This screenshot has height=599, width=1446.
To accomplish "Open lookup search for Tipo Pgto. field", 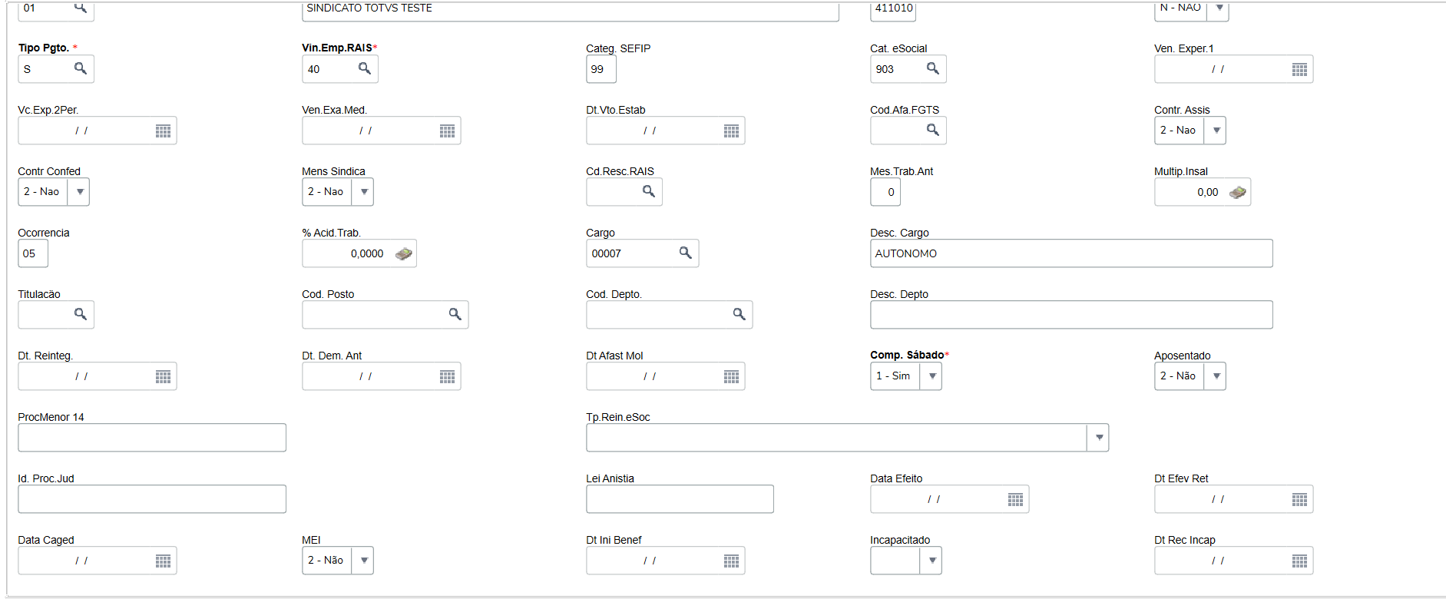I will [x=81, y=68].
